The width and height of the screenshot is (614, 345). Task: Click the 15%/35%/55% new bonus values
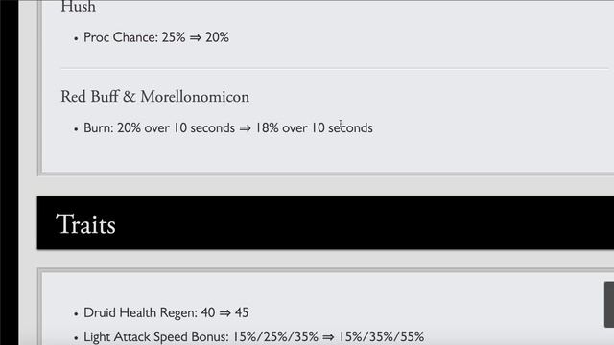tap(381, 336)
